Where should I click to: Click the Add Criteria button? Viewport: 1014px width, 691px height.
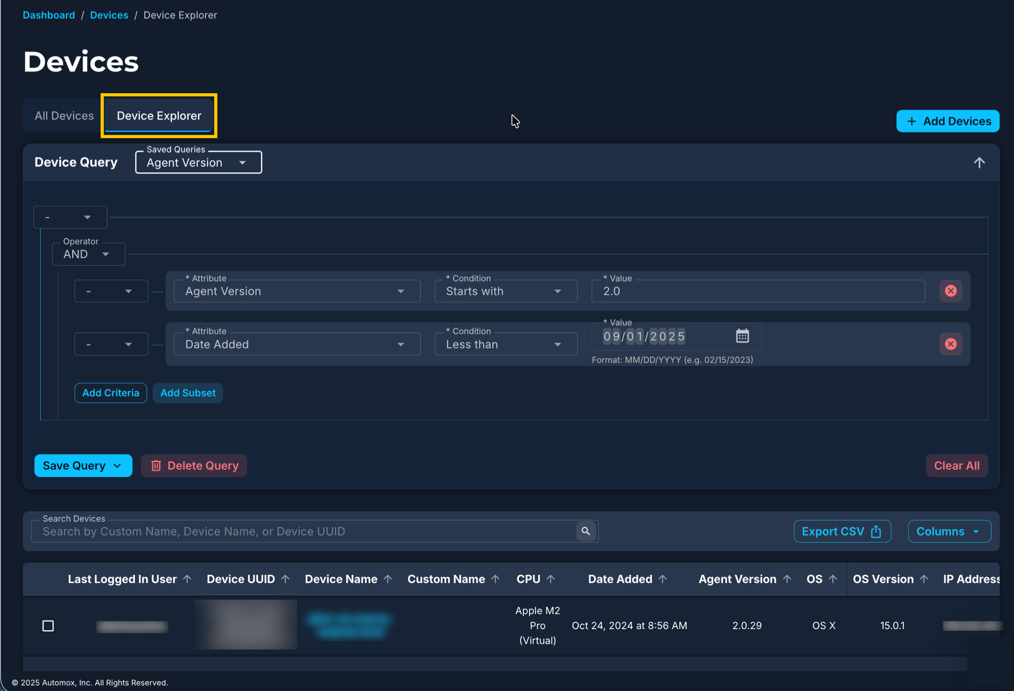coord(111,393)
